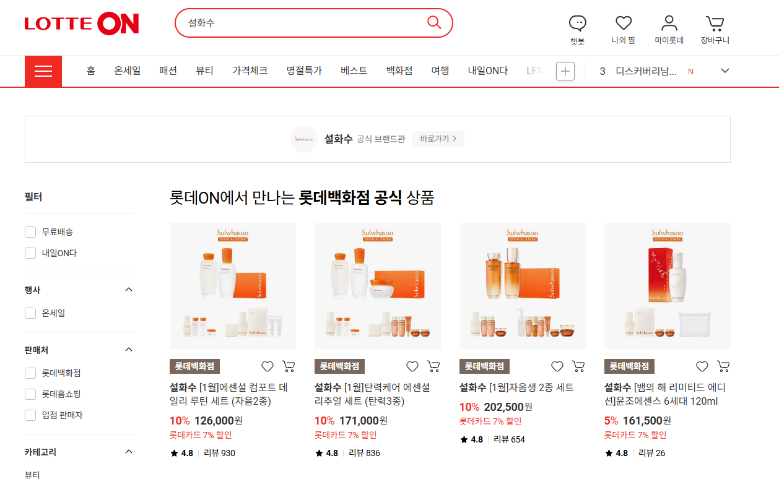Open the 윤조에센스 limited edition product image

click(x=668, y=286)
